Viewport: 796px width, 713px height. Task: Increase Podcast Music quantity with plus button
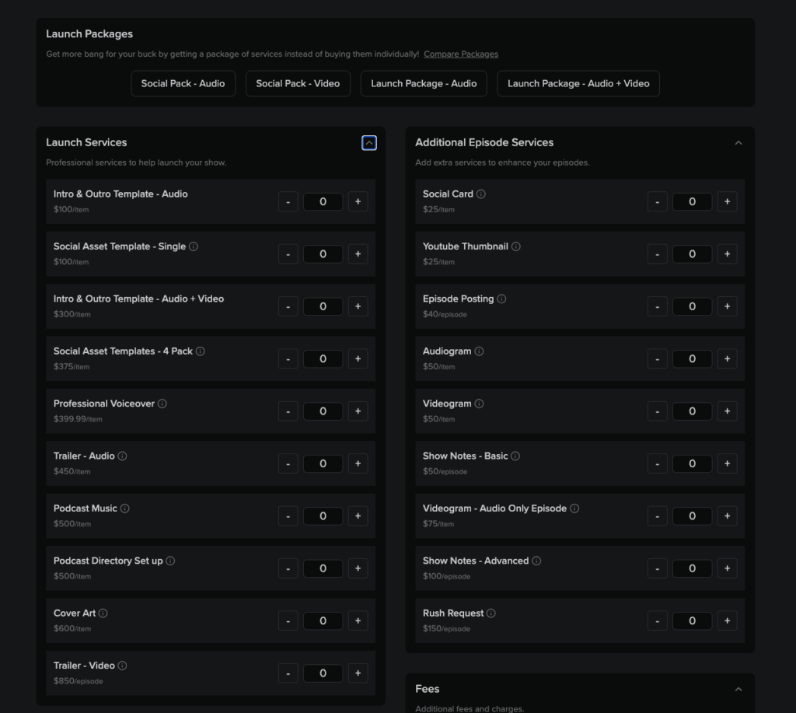pyautogui.click(x=358, y=516)
